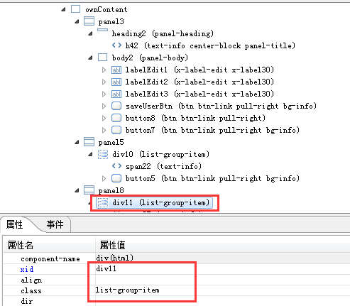The width and height of the screenshot is (350, 306).
Task: Expand the button5 node
Action: pos(104,178)
